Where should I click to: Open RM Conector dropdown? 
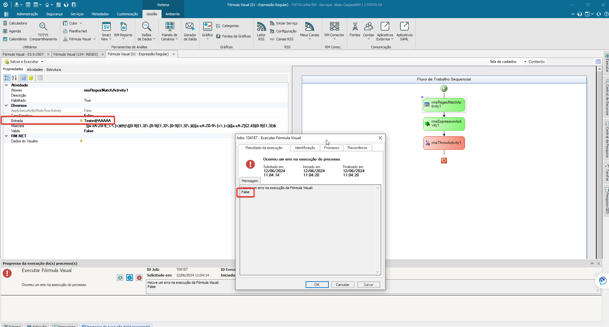coord(334,31)
